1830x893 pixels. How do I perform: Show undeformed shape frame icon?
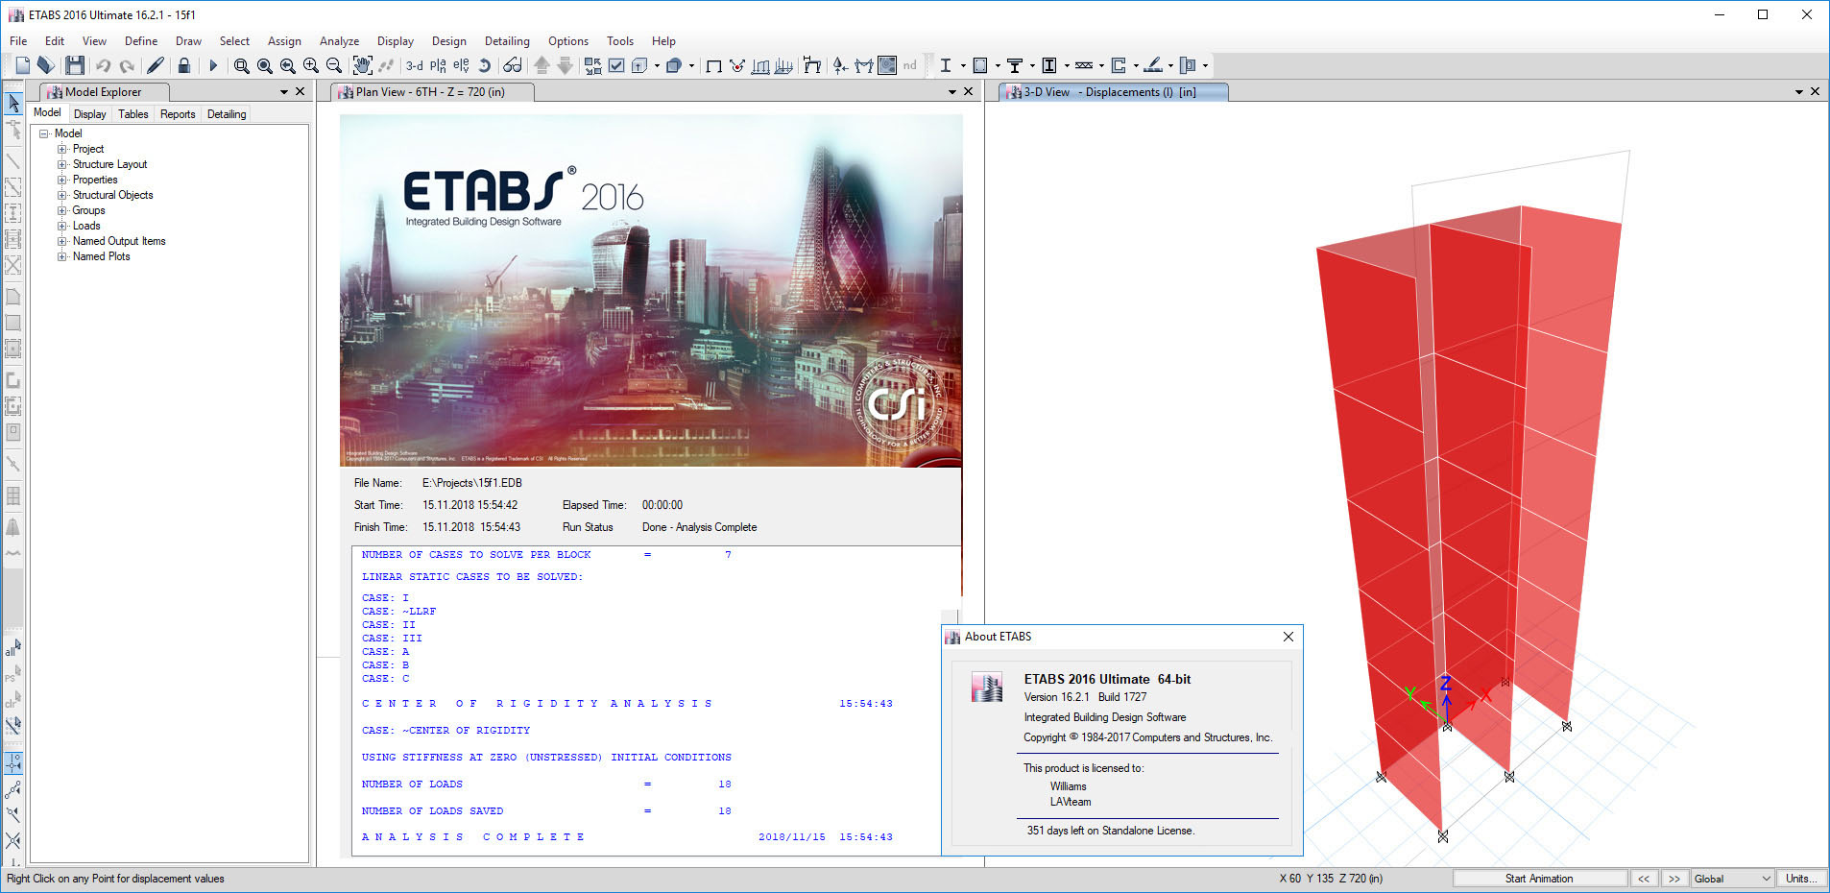tap(713, 65)
